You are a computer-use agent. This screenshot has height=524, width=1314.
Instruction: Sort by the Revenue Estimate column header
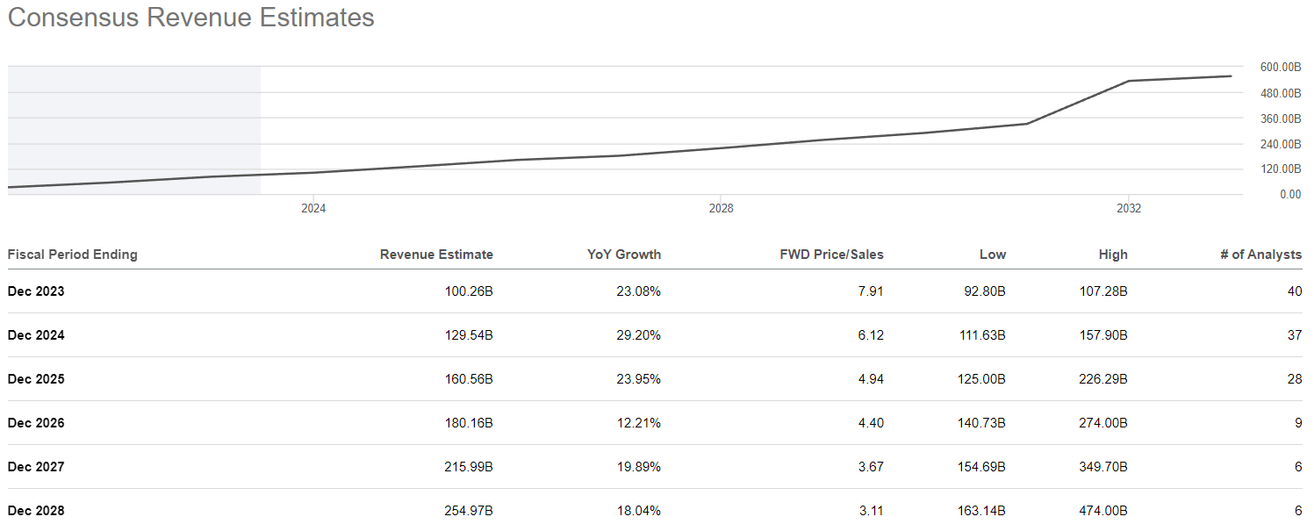[x=436, y=255]
